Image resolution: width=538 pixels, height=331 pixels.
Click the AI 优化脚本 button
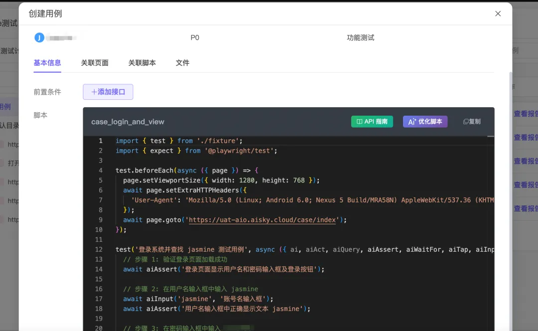(425, 122)
